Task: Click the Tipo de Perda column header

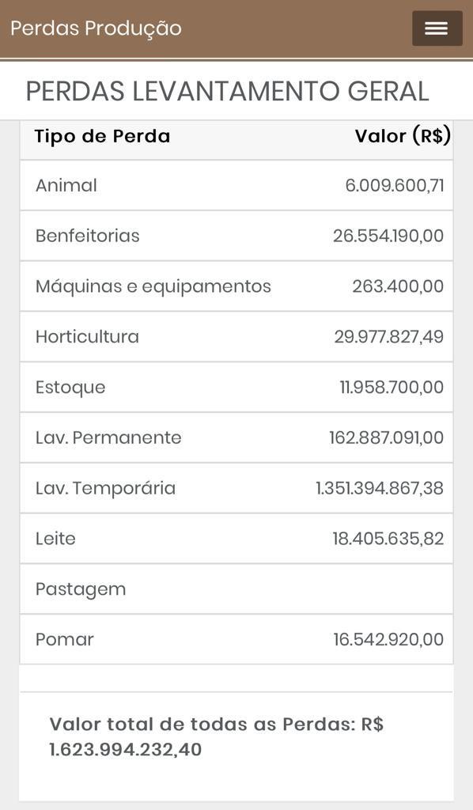Action: pos(102,136)
